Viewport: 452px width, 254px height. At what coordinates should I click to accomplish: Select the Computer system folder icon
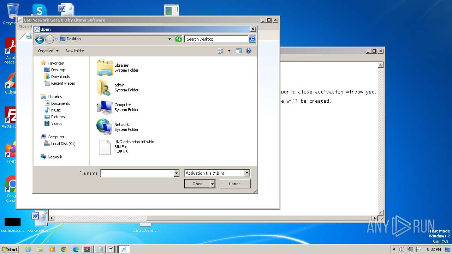tap(105, 107)
